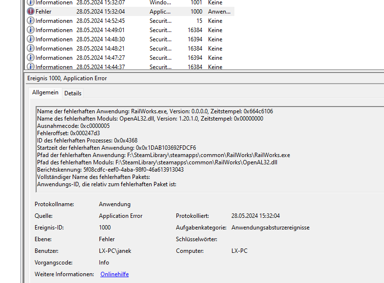
Task: Click info icon of the 14:48:21 event
Action: pyautogui.click(x=30, y=49)
